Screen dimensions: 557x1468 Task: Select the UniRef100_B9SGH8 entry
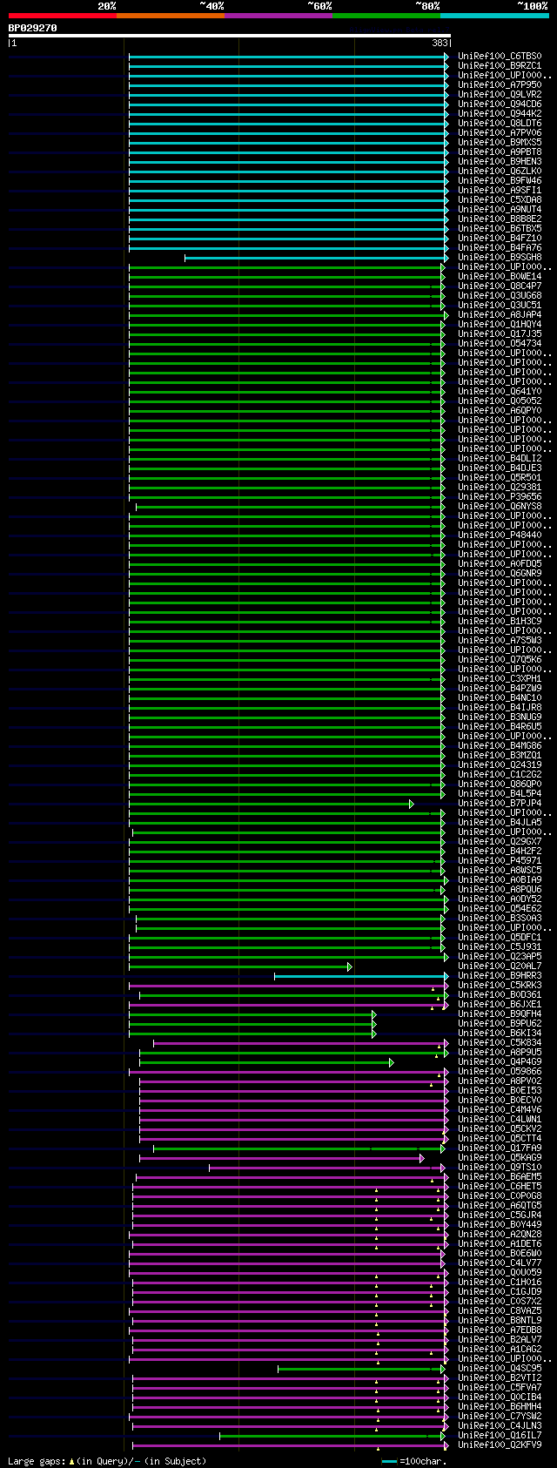[x=500, y=258]
